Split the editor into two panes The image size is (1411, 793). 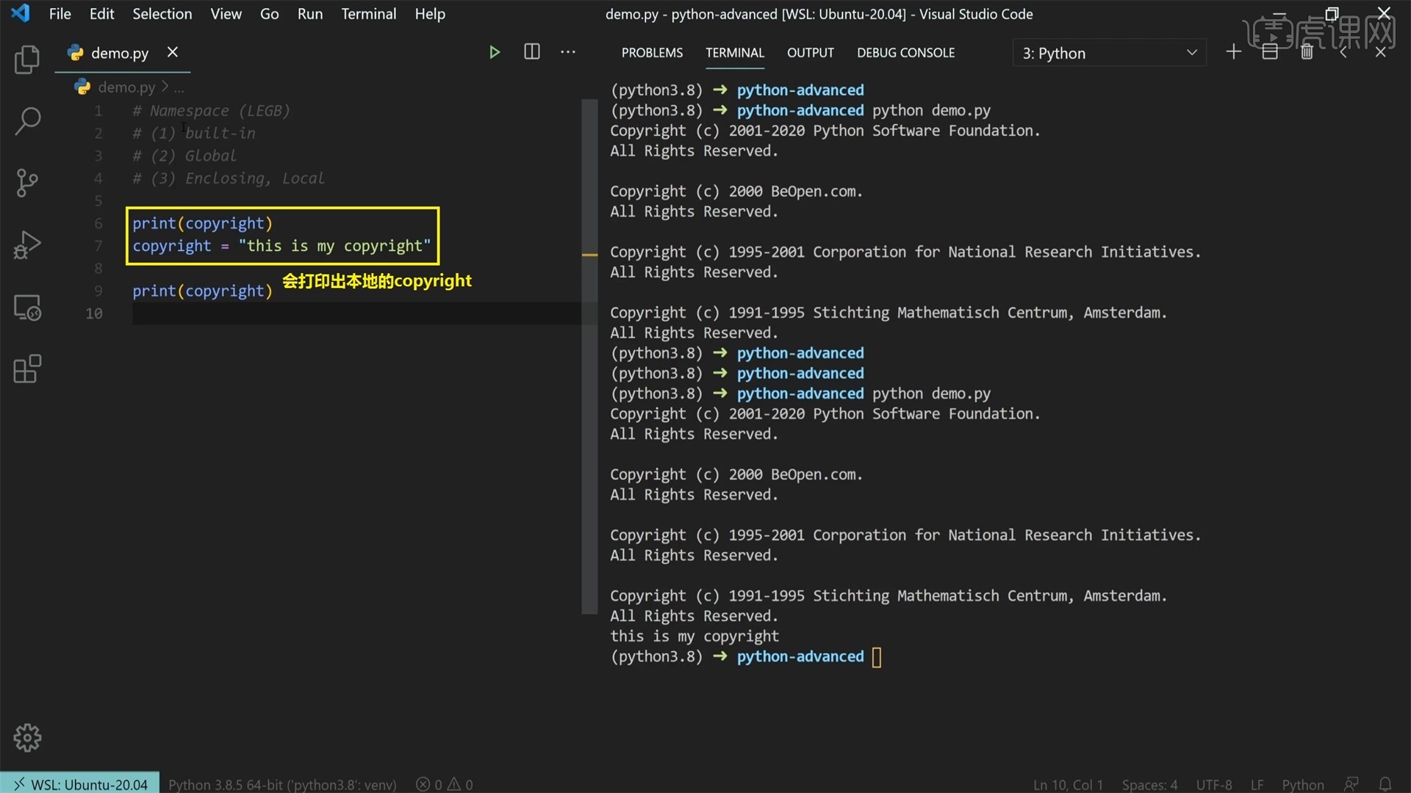pos(531,51)
